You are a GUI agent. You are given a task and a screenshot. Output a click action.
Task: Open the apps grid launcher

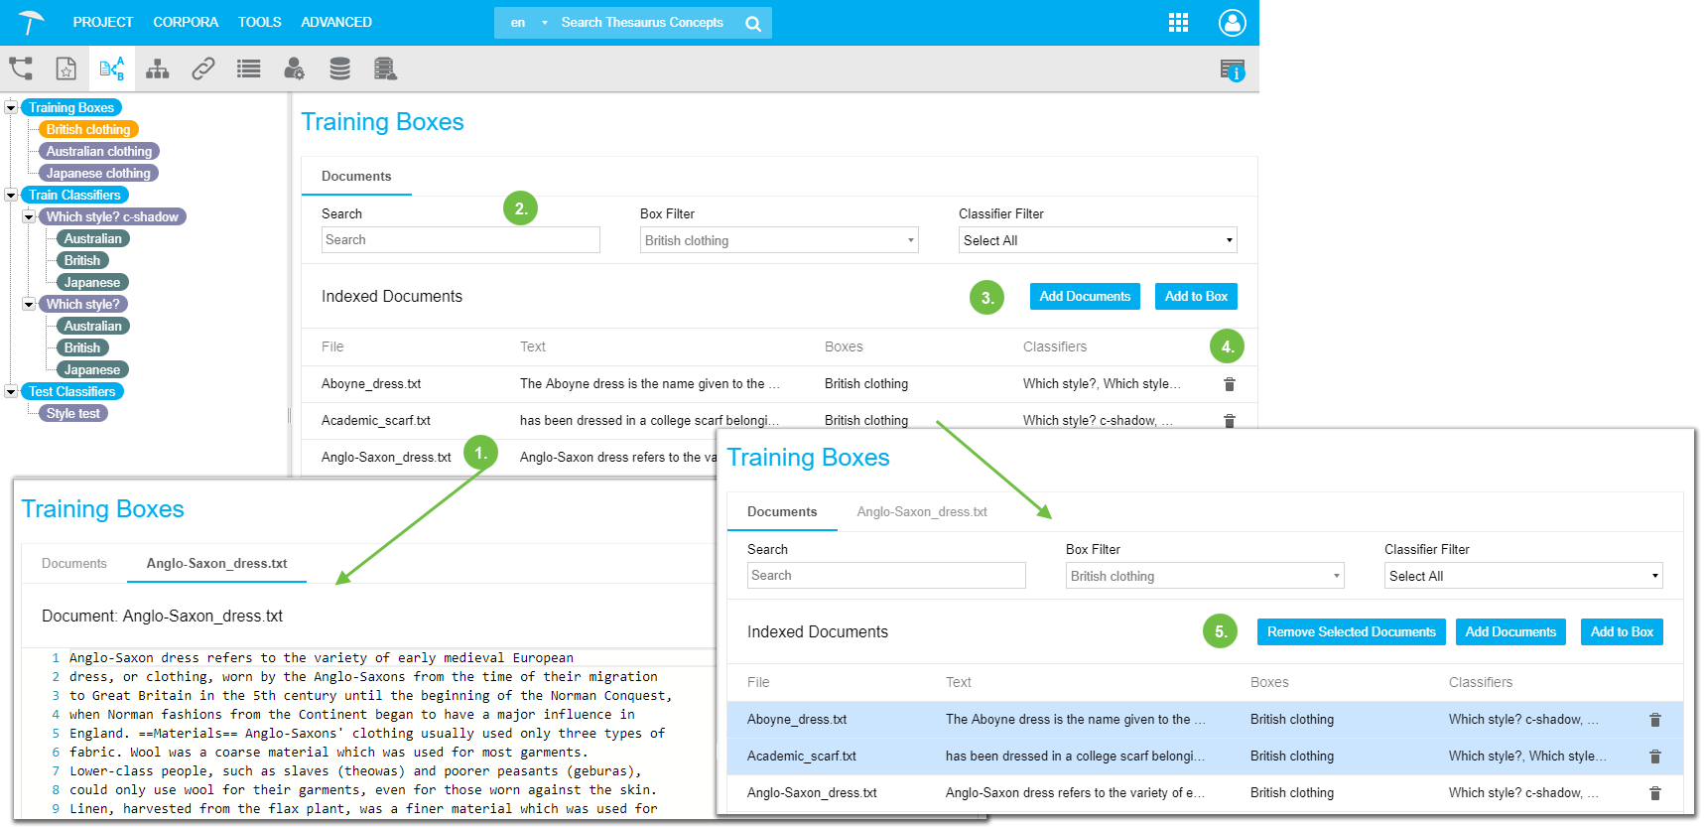pyautogui.click(x=1178, y=23)
